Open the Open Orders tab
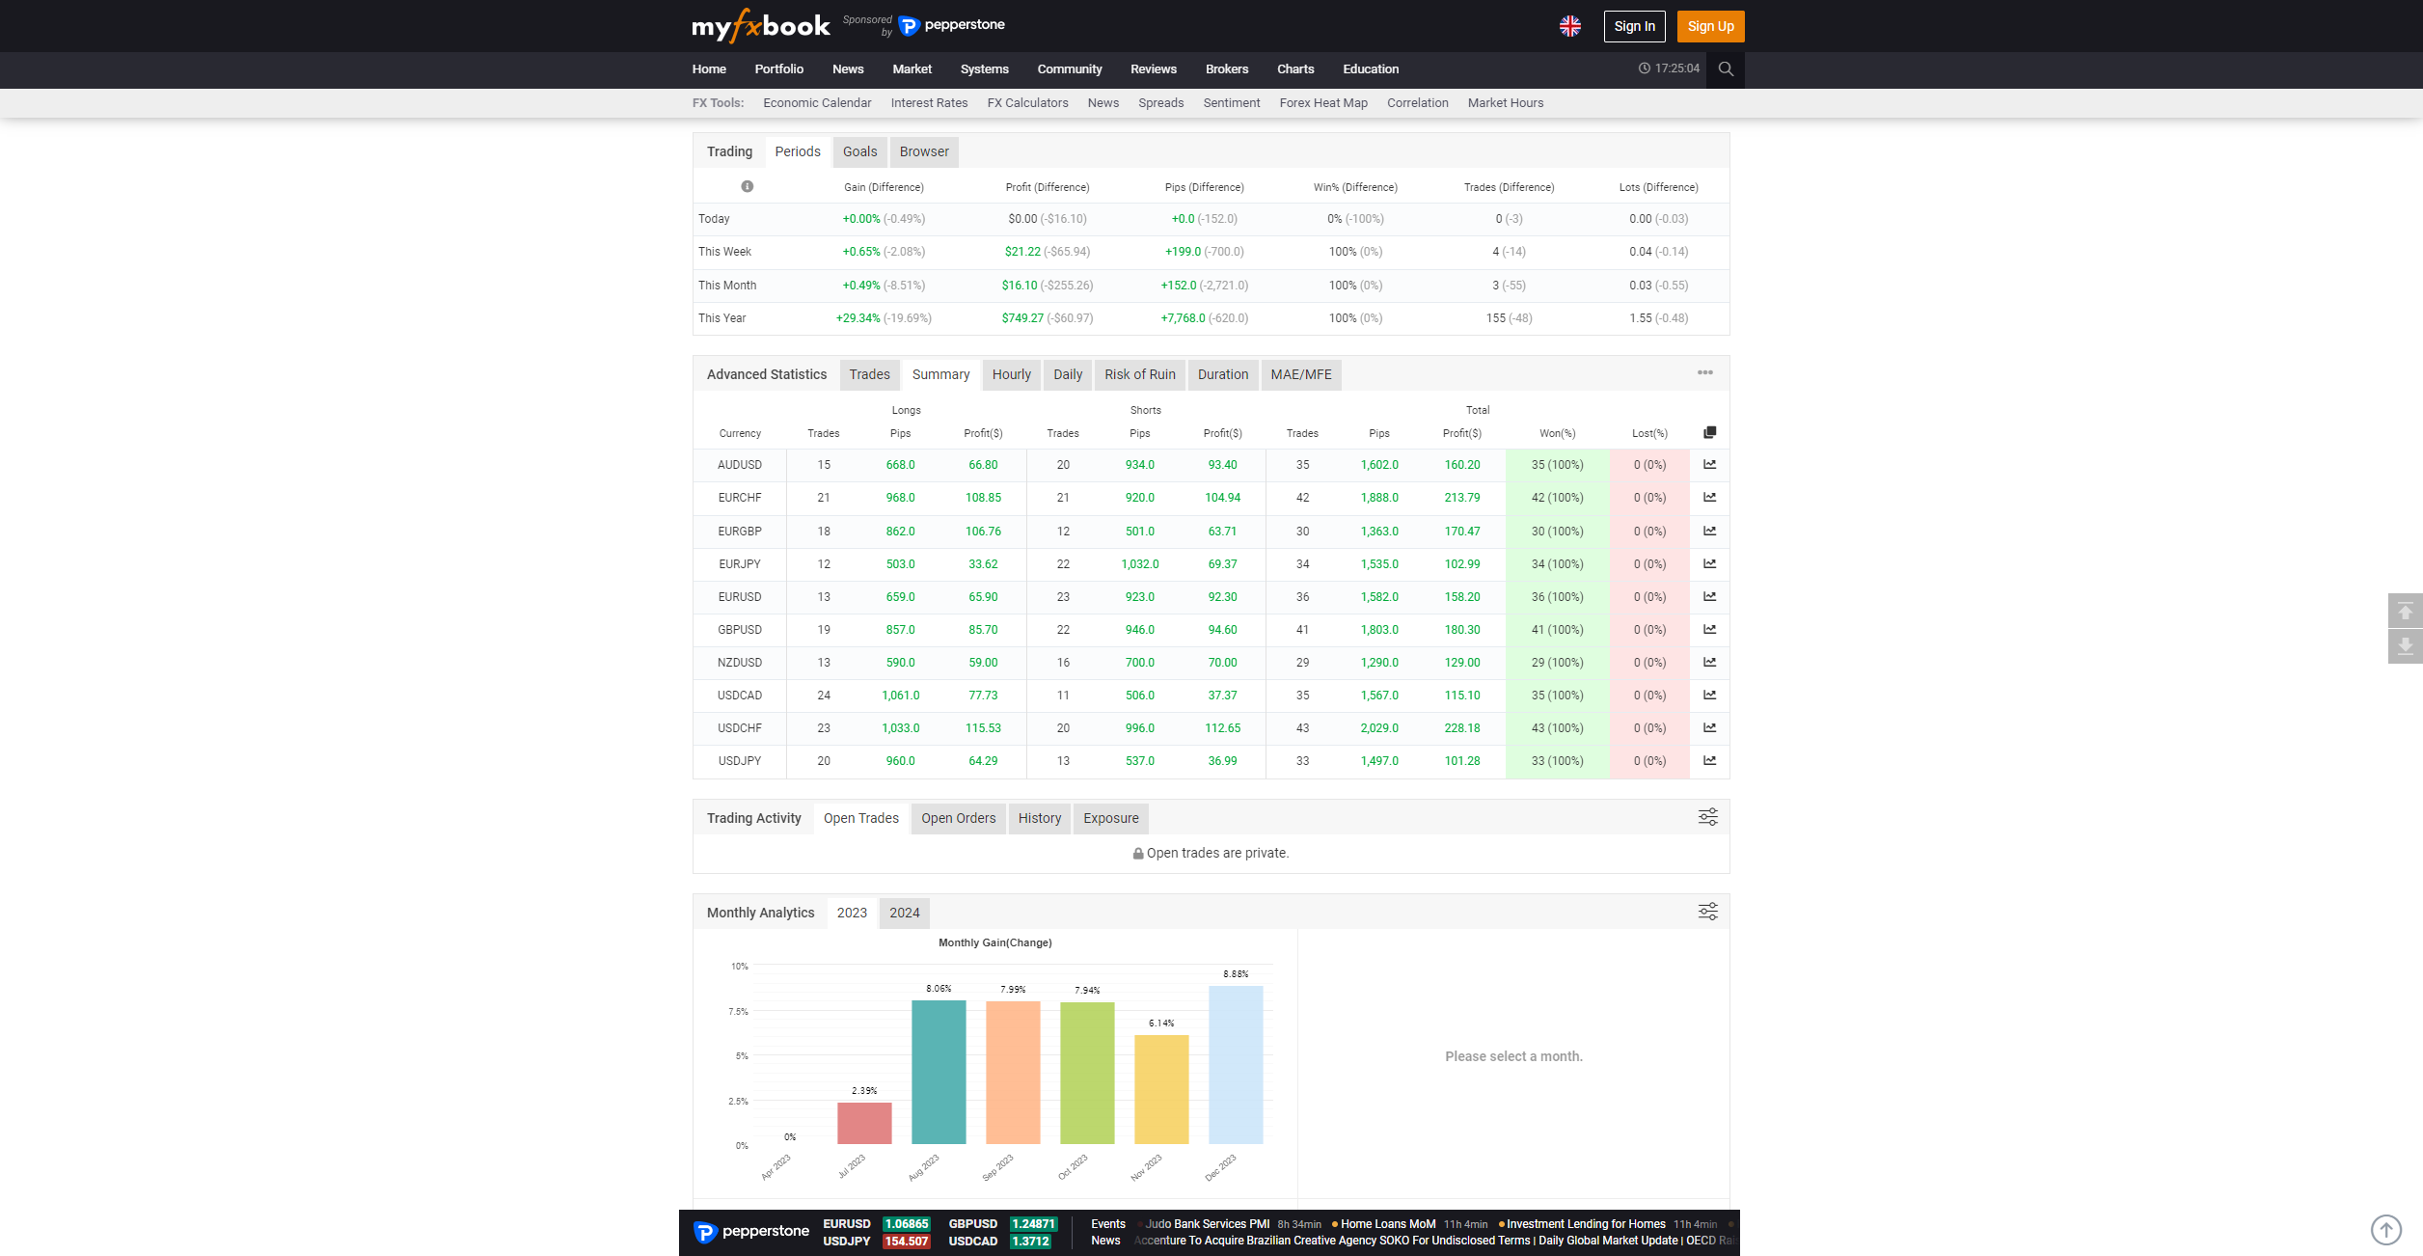 [x=958, y=818]
